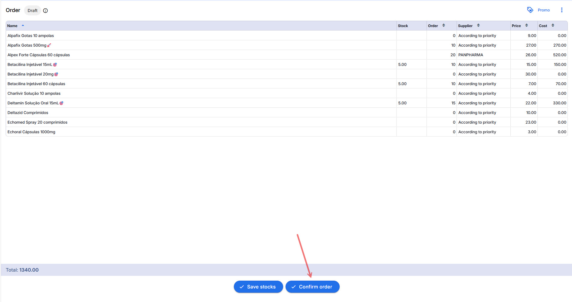Click the target icon on Betacilina Injetável 20mg
This screenshot has width=572, height=302.
tap(56, 74)
